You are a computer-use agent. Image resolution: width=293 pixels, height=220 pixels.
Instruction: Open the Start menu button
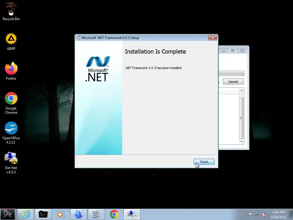pos(8,214)
